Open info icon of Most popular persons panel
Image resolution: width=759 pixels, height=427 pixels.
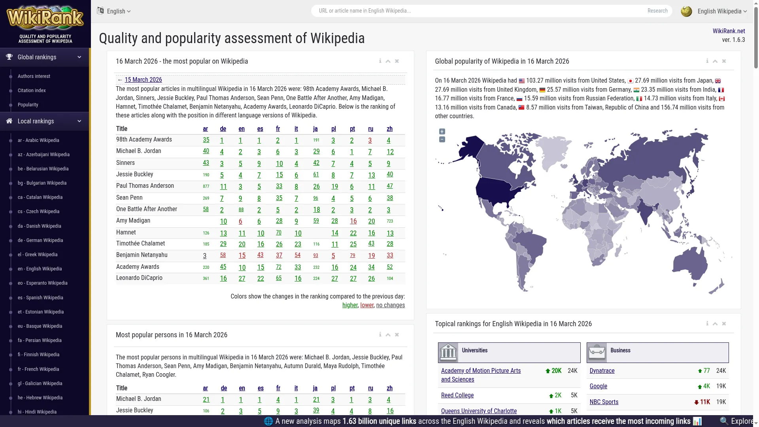tap(380, 334)
